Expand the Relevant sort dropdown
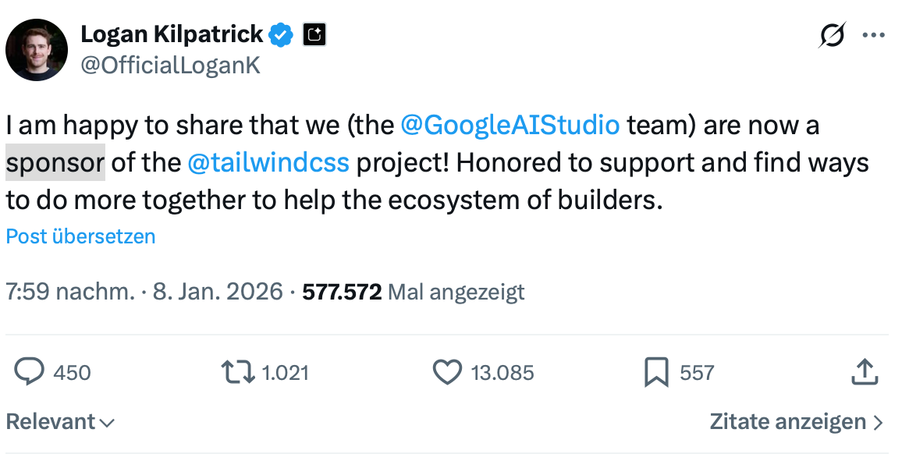The image size is (902, 454). coord(60,422)
